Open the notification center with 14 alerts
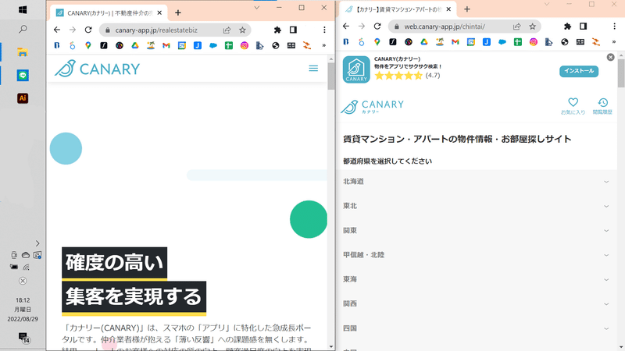Screen dimensions: 625x351 [x=24, y=338]
